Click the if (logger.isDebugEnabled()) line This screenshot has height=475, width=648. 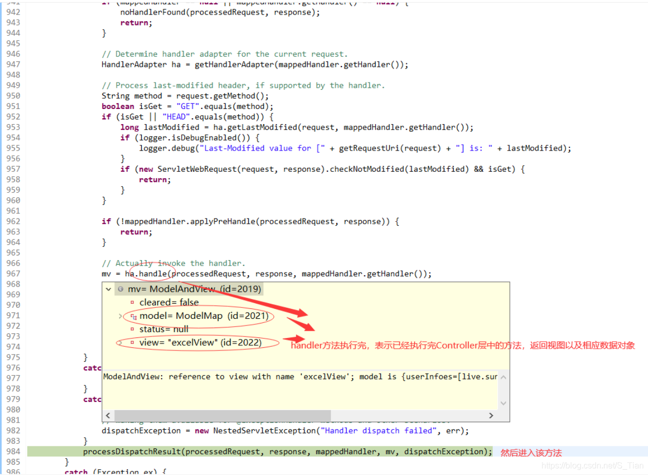coord(190,138)
